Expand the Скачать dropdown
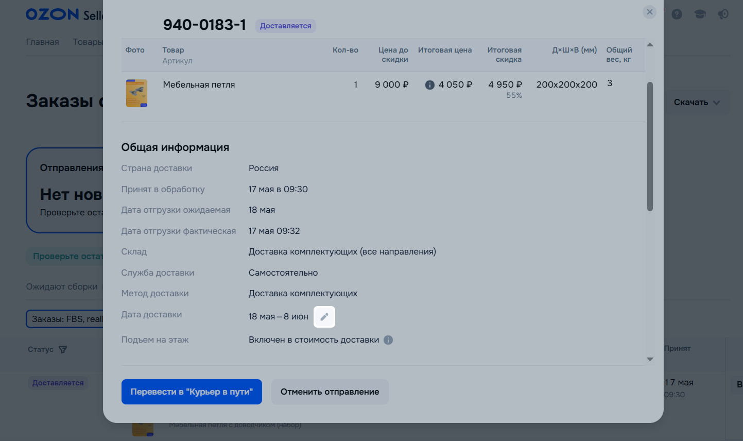The height and width of the screenshot is (441, 743). (696, 103)
